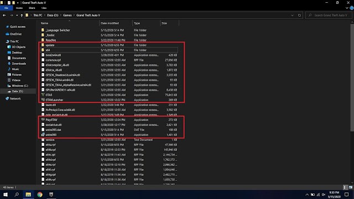Click the Search Grand Theft Auto V field
Viewport: 354px width, 199px height.
coord(329,15)
